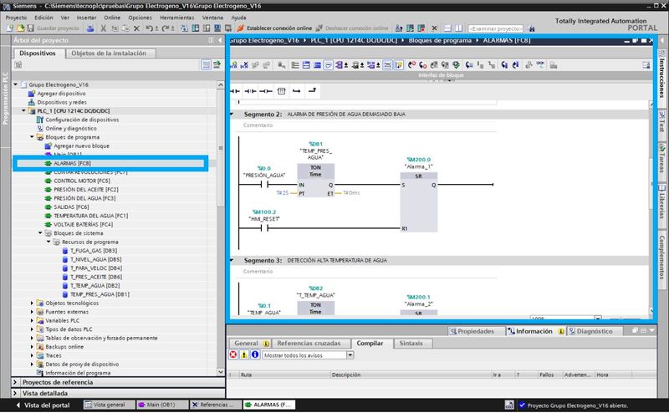
Task: Show errors with the red X filter icon
Action: (233, 355)
